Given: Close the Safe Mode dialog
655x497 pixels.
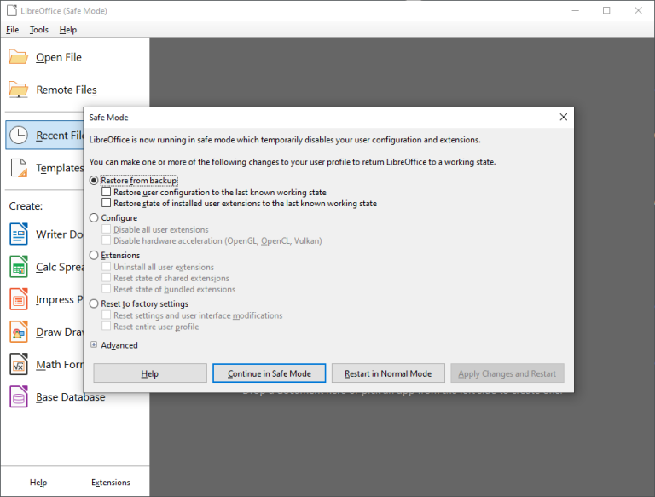Looking at the screenshot, I should [x=564, y=118].
